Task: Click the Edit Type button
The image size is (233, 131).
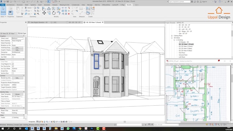Action: click(x=22, y=34)
